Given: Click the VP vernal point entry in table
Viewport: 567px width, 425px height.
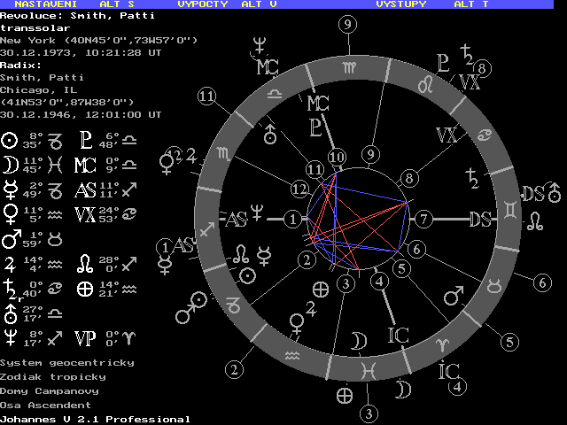Looking at the screenshot, I should [86, 337].
